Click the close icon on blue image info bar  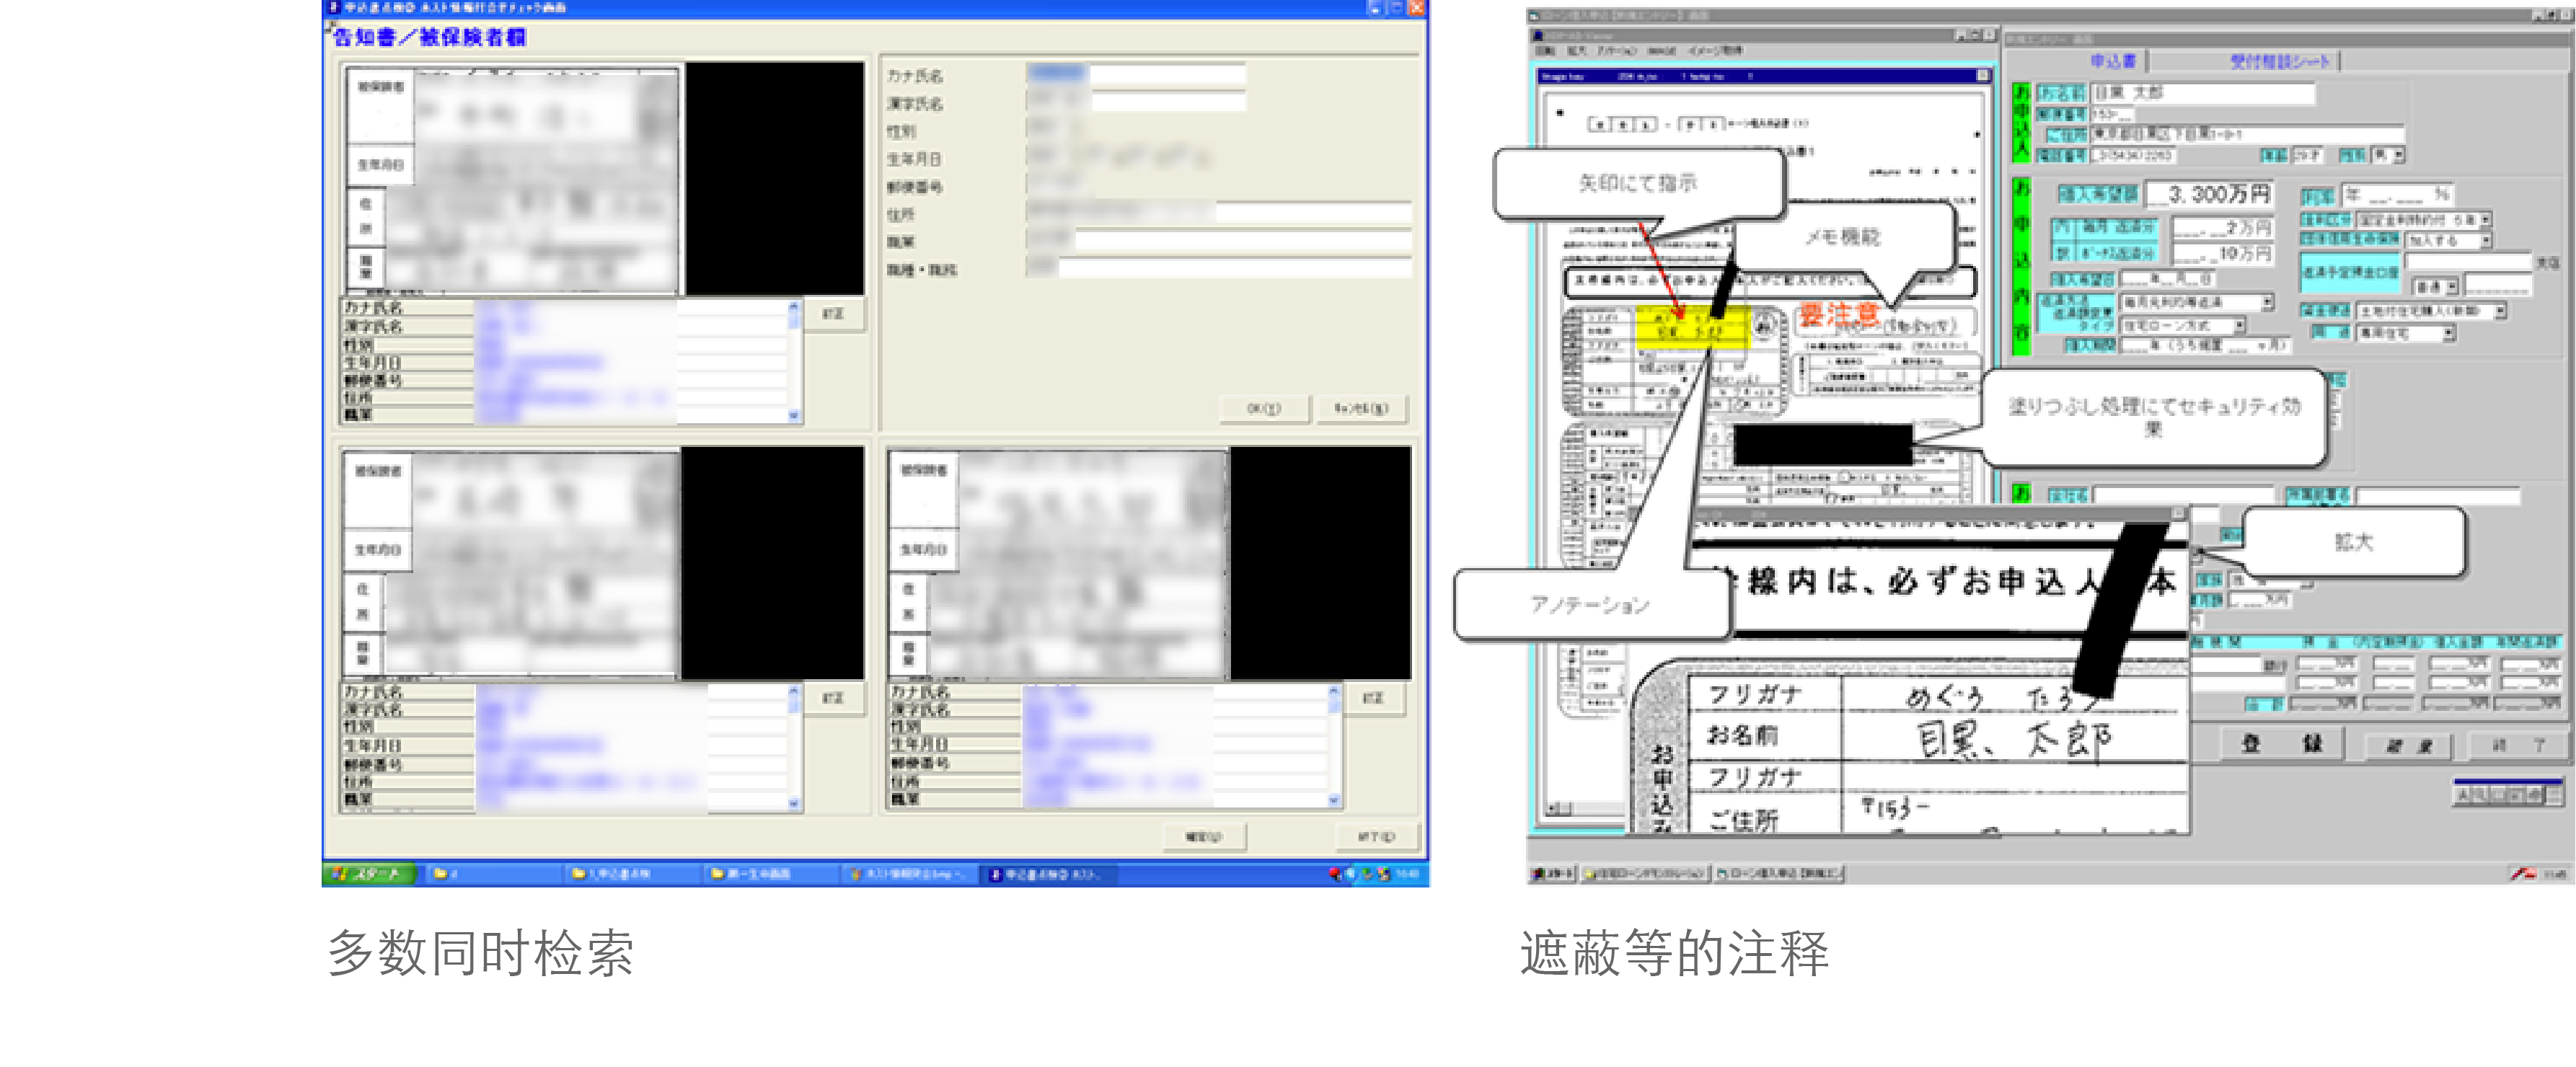coord(1982,76)
